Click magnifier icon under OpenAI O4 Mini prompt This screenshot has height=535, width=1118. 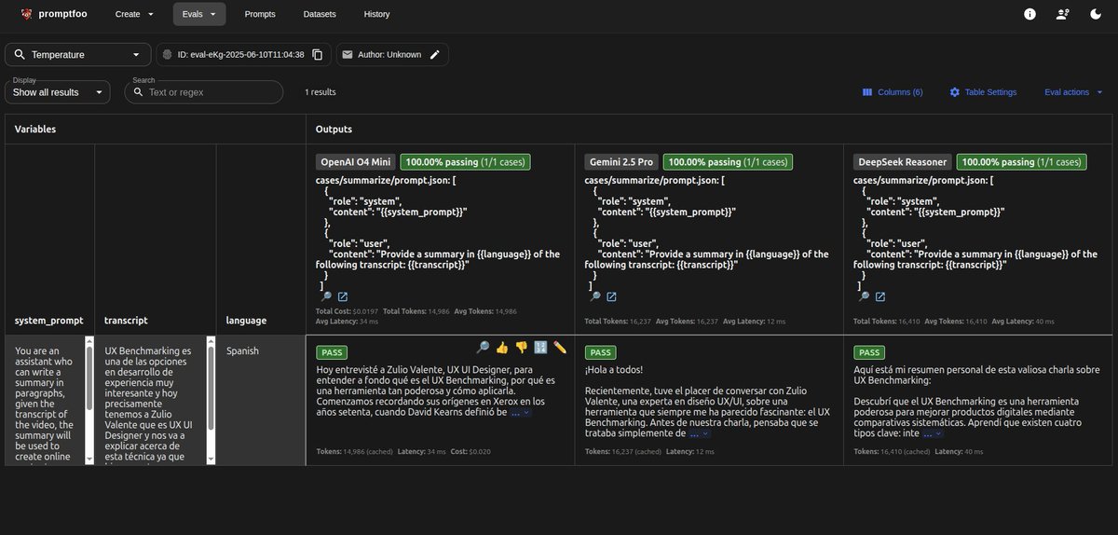(x=326, y=296)
